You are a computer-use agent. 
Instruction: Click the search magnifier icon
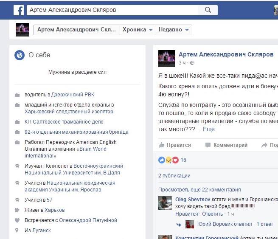point(208,10)
